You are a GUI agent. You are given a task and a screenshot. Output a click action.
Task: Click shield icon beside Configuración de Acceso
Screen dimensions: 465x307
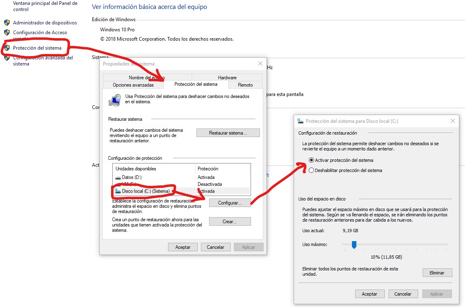pos(7,32)
